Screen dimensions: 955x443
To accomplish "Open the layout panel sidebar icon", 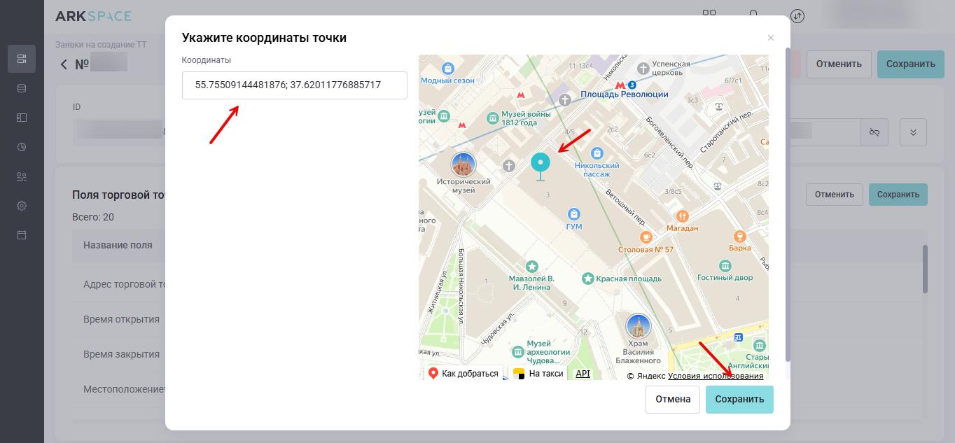I will (22, 118).
